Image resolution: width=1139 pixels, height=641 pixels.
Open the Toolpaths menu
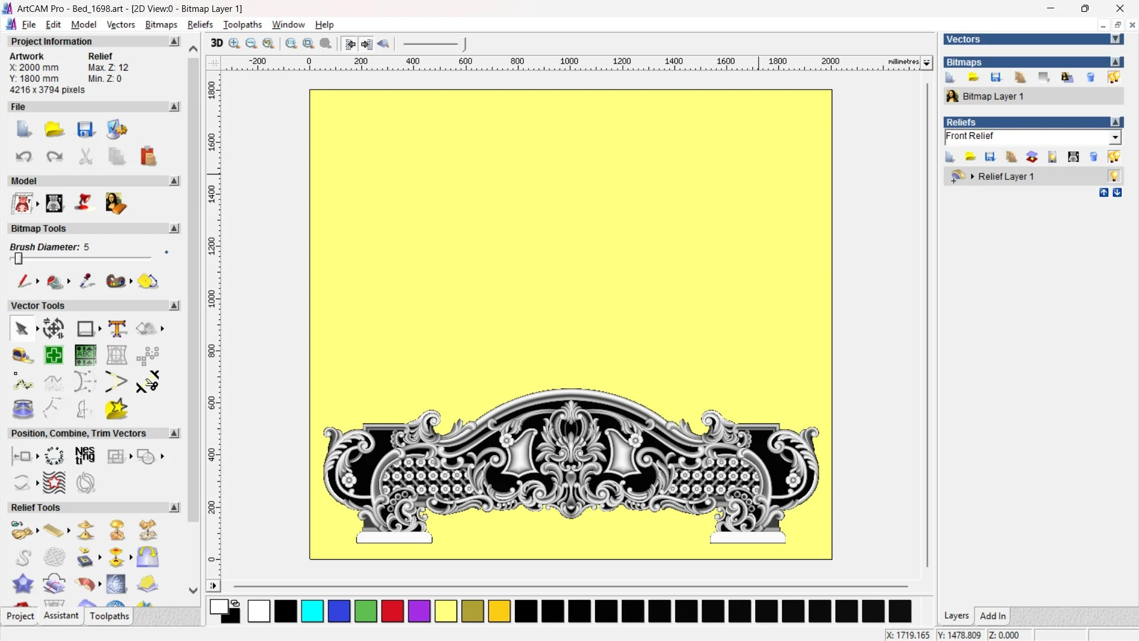pos(242,24)
